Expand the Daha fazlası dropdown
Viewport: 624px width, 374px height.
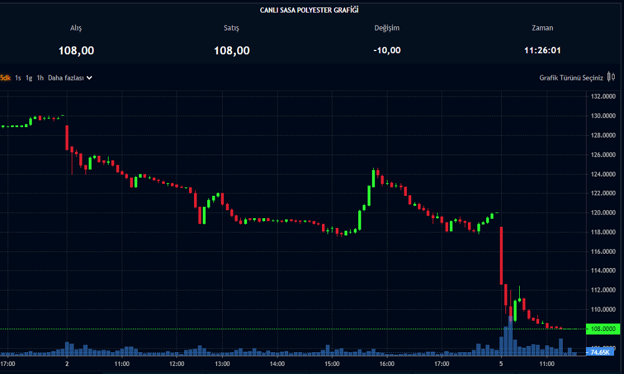coord(70,78)
